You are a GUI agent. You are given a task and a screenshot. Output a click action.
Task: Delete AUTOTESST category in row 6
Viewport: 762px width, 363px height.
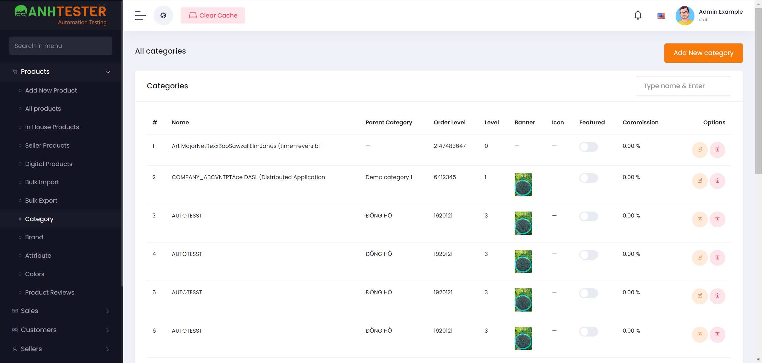pyautogui.click(x=717, y=334)
